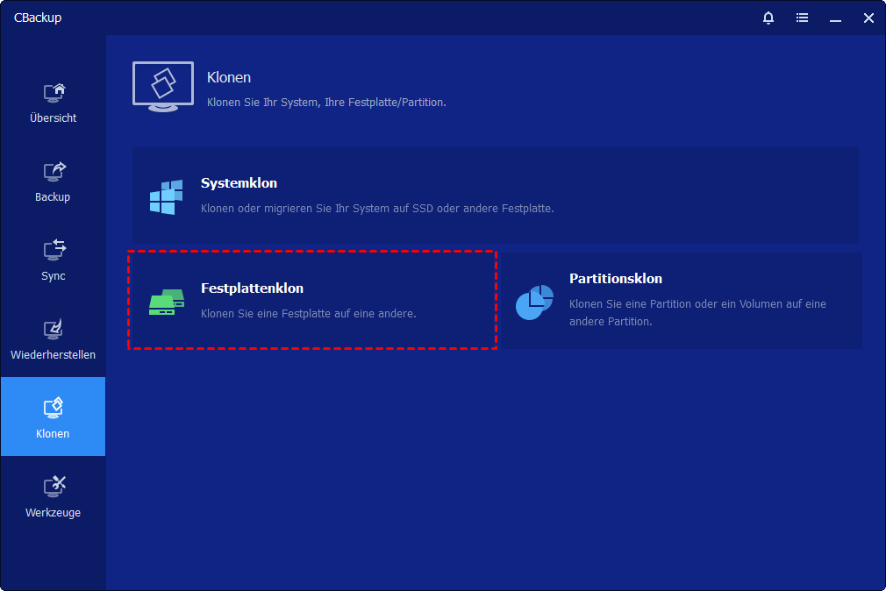
Task: Click the Systemklon description about migrating to SSD
Action: pyautogui.click(x=377, y=209)
